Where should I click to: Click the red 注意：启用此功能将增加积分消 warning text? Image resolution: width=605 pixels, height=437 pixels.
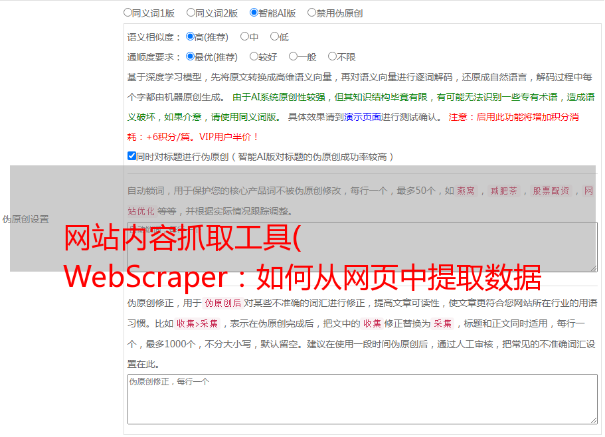[513, 117]
